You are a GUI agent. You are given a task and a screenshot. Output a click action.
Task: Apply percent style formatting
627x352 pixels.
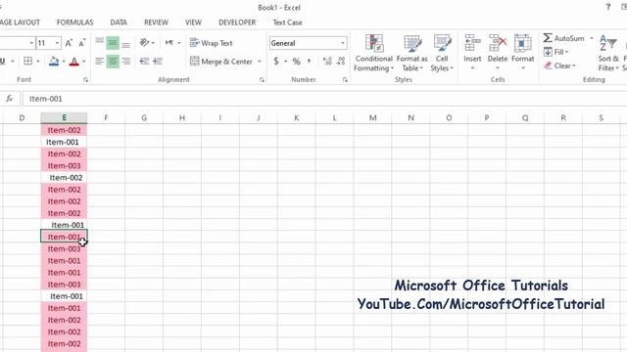point(296,62)
